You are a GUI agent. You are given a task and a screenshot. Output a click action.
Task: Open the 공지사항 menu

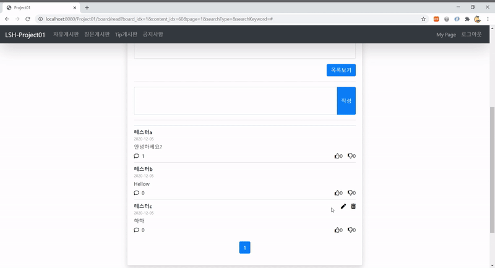pyautogui.click(x=153, y=35)
